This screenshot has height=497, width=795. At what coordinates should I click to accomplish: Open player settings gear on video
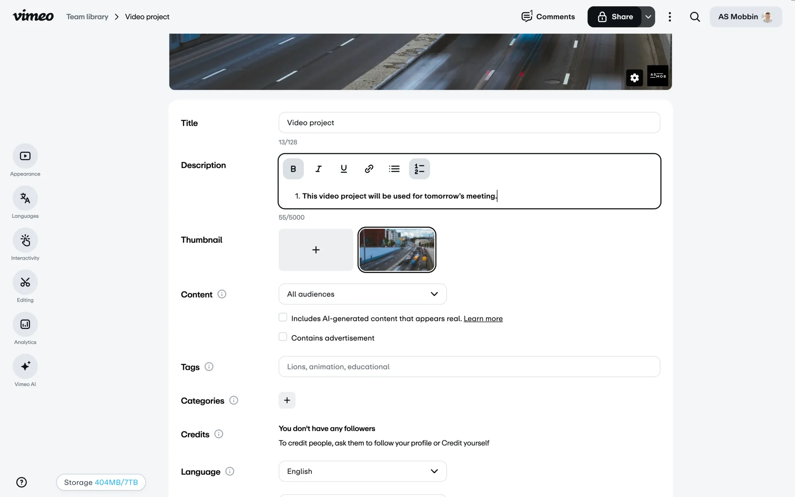[634, 78]
